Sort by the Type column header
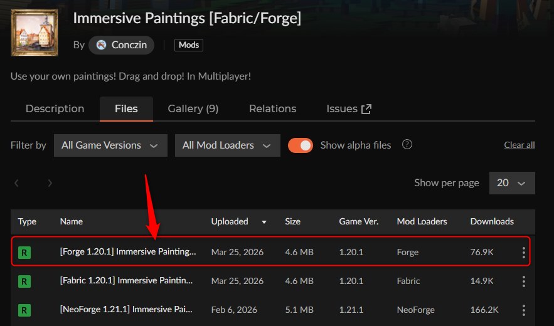554x326 pixels. [27, 221]
